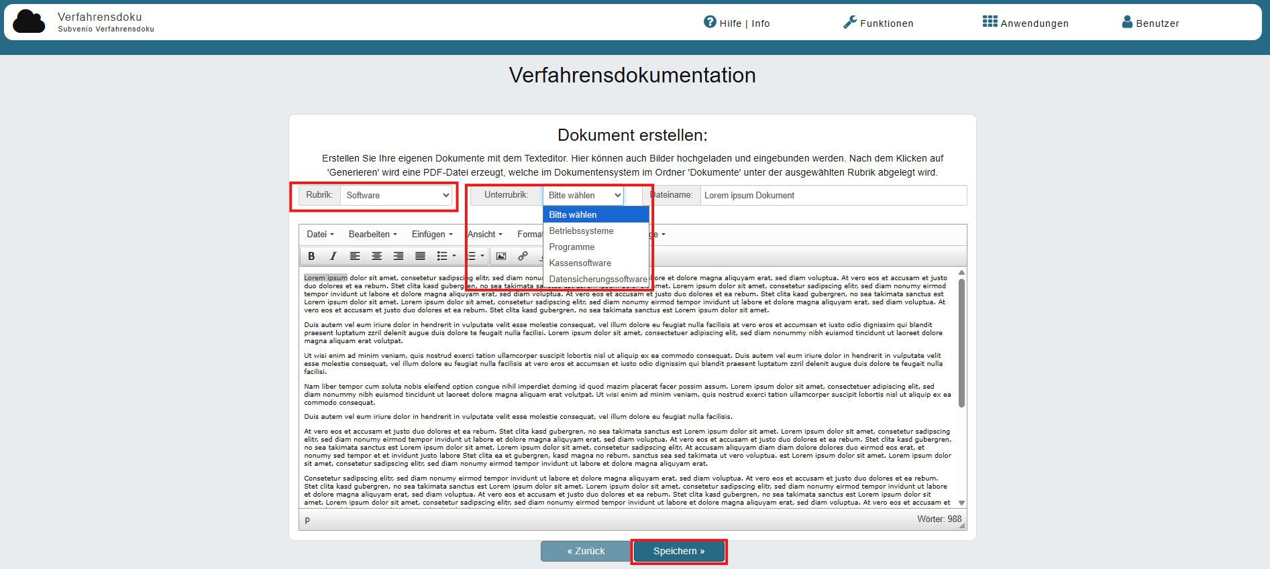Click the Dateiname input field
The image size is (1270, 569).
click(x=833, y=195)
